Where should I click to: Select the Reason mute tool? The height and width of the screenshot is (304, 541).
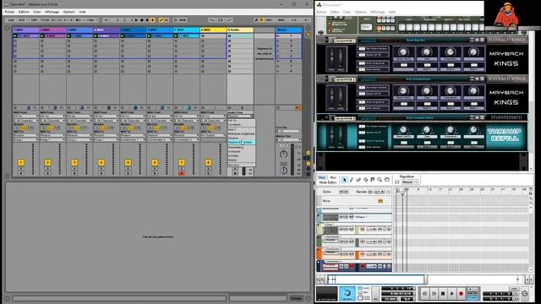point(372,180)
